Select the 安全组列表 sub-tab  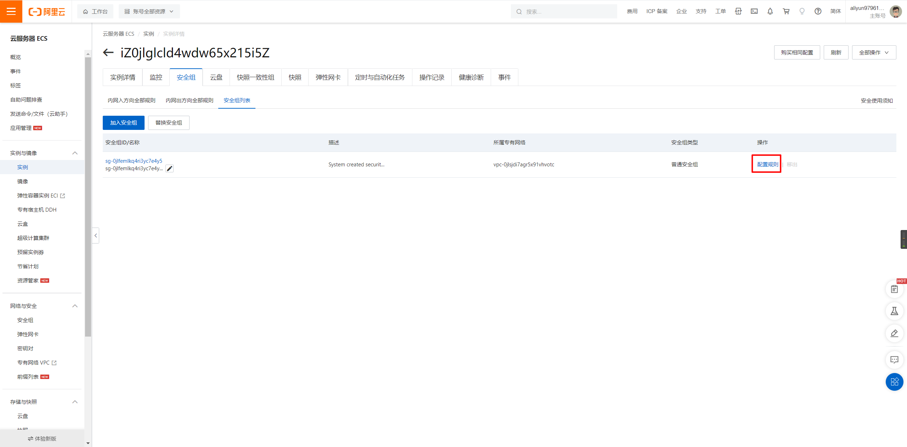pyautogui.click(x=237, y=101)
